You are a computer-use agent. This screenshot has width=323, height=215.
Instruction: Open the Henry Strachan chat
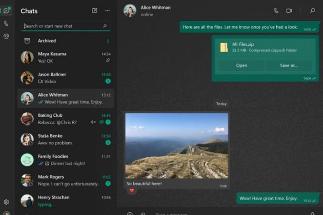click(66, 201)
